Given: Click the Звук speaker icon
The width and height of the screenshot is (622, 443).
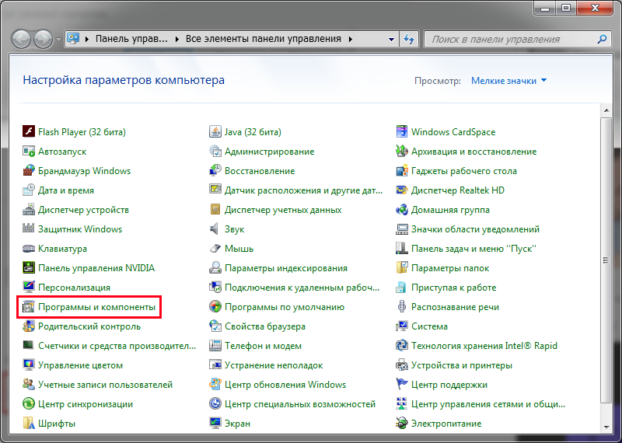Looking at the screenshot, I should pyautogui.click(x=215, y=228).
